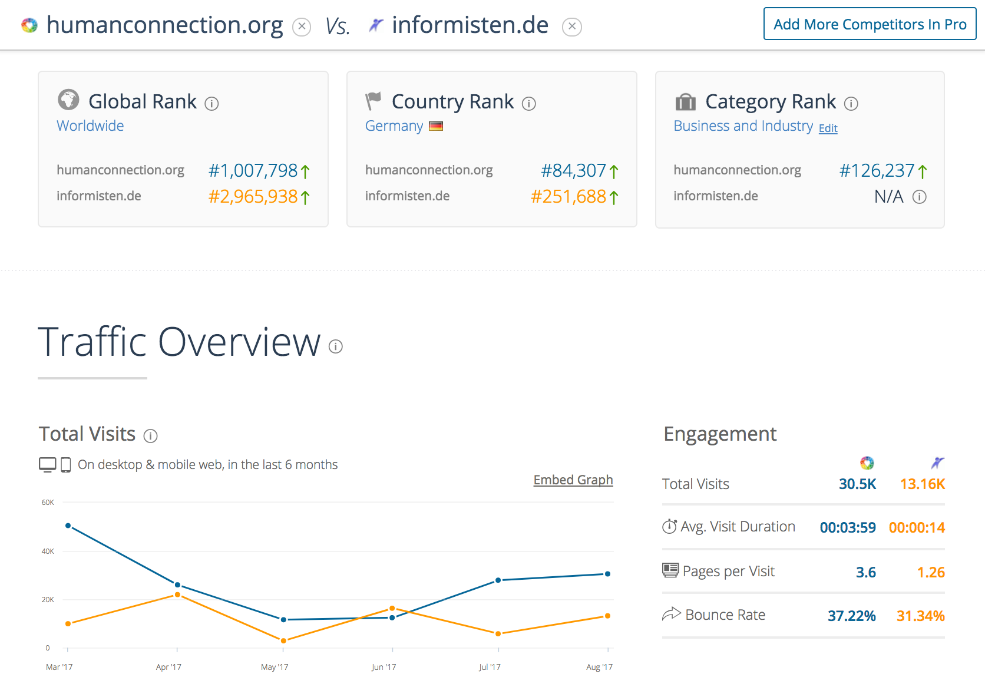Open Traffic Overview info icon
This screenshot has height=687, width=985.
336,346
